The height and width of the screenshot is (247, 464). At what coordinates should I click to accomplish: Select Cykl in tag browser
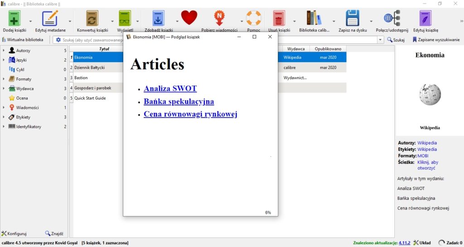[20, 69]
